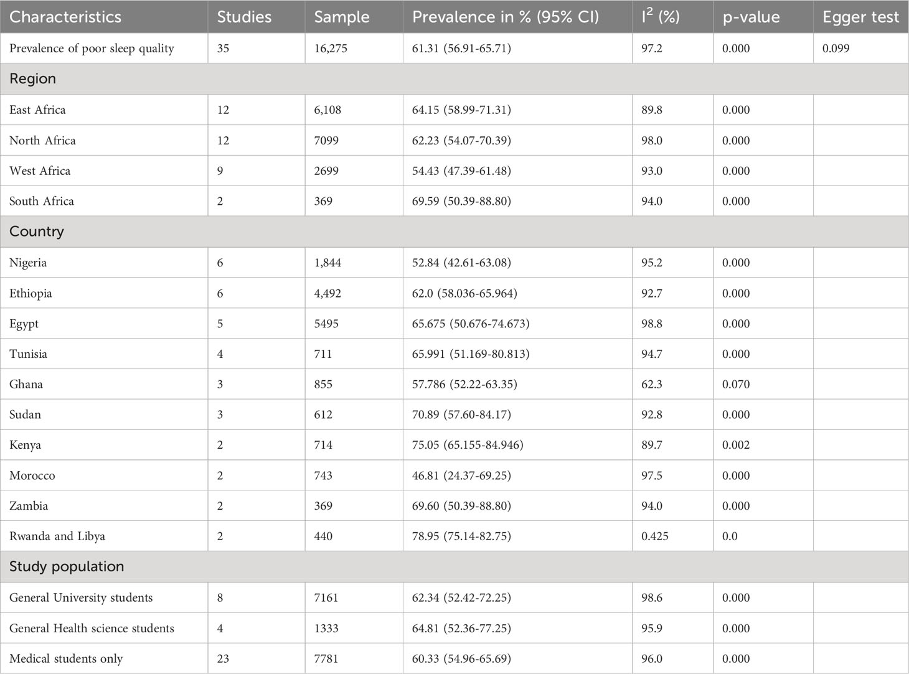Click sample value 6,108
This screenshot has width=909, height=674.
tap(327, 110)
